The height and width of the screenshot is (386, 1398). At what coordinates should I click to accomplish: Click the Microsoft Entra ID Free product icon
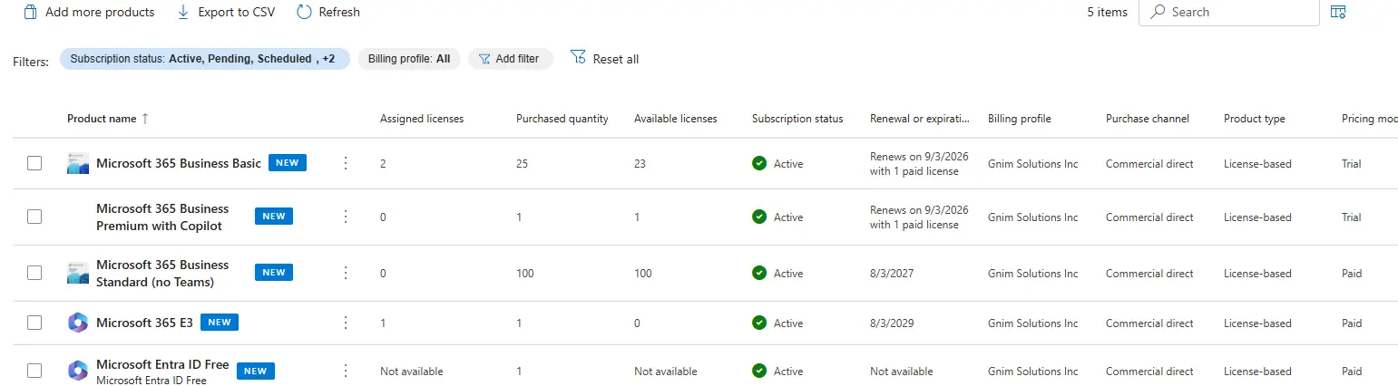(78, 371)
